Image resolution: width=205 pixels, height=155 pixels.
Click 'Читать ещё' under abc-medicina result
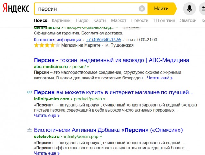(x=160, y=78)
